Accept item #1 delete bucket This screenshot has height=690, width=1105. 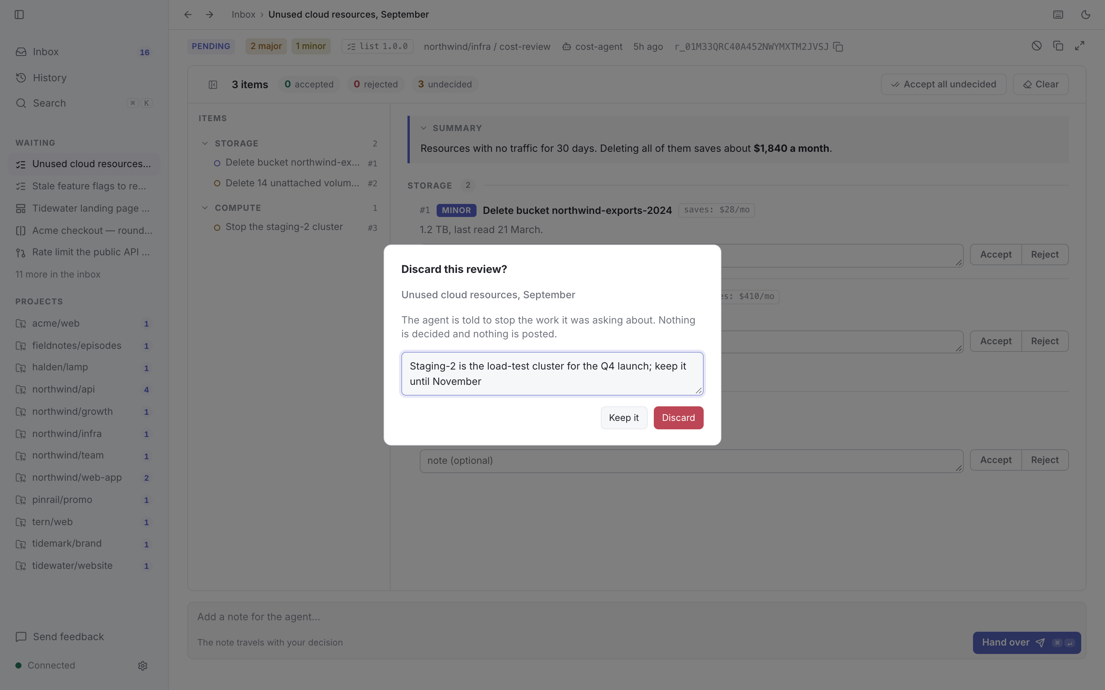[995, 255]
